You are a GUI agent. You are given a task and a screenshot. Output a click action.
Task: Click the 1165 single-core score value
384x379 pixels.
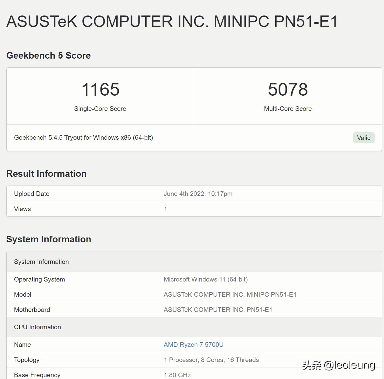coord(100,89)
